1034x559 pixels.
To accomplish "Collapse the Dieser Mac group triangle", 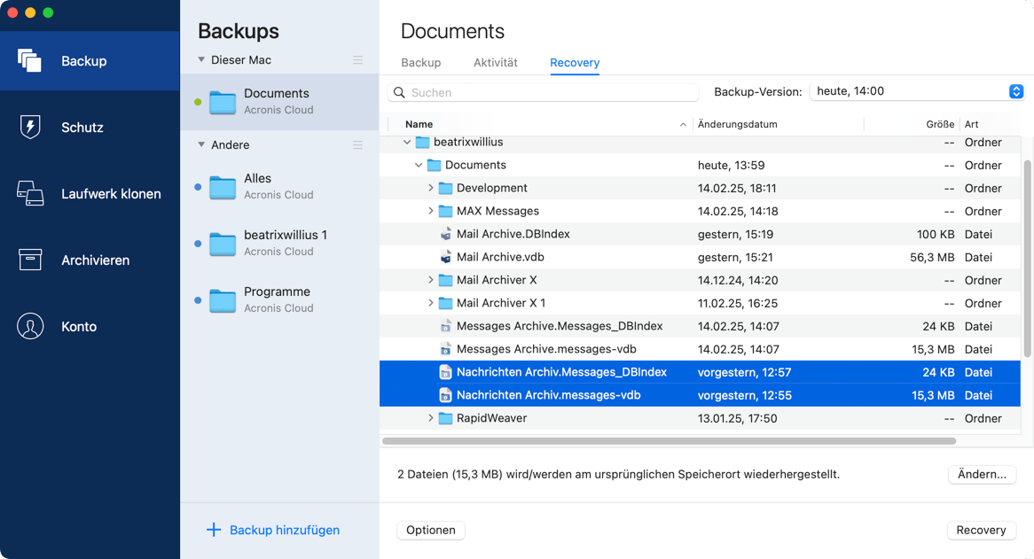I will click(x=201, y=60).
